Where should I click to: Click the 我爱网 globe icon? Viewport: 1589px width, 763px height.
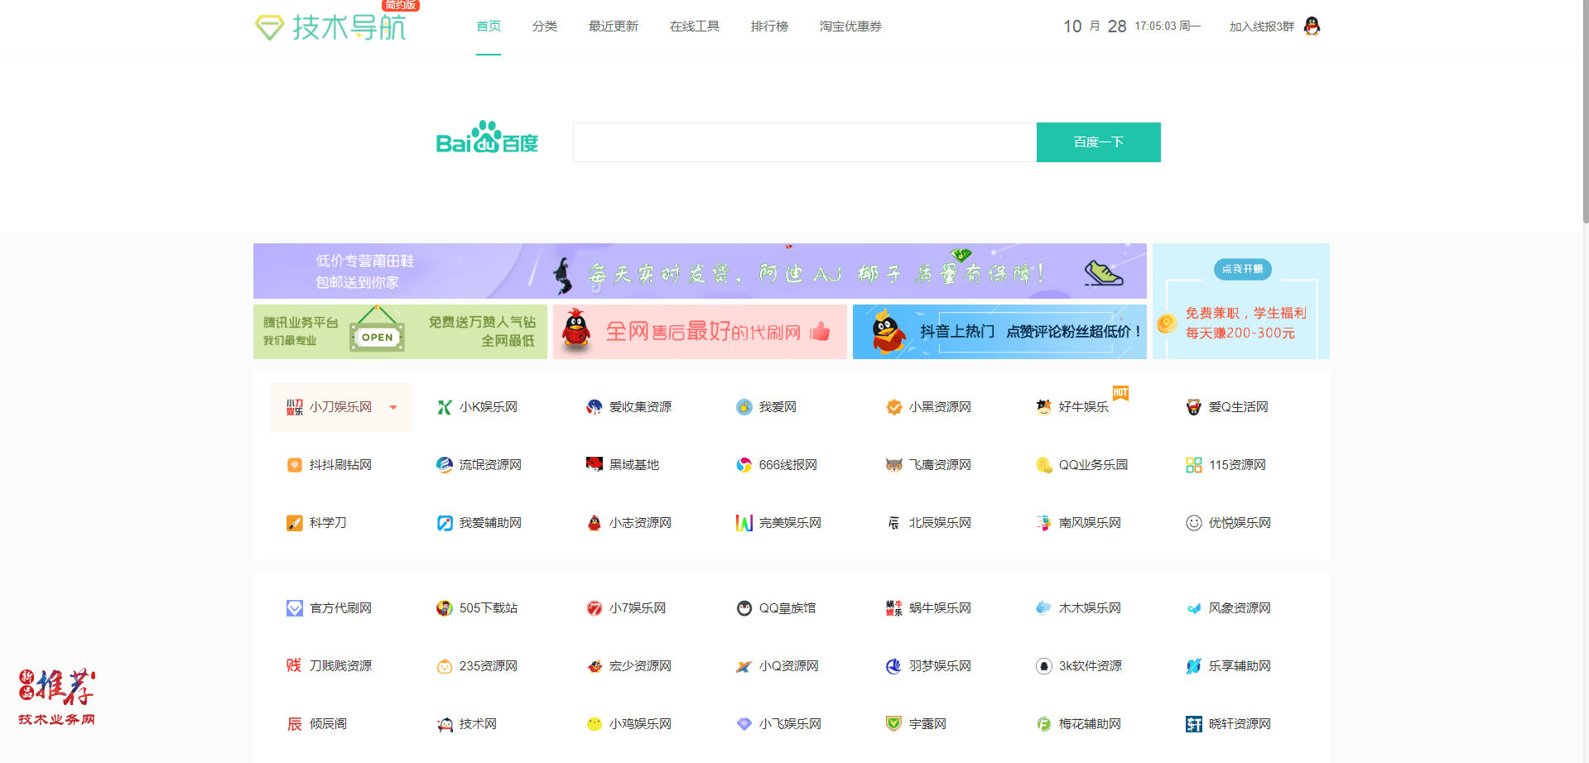[744, 406]
